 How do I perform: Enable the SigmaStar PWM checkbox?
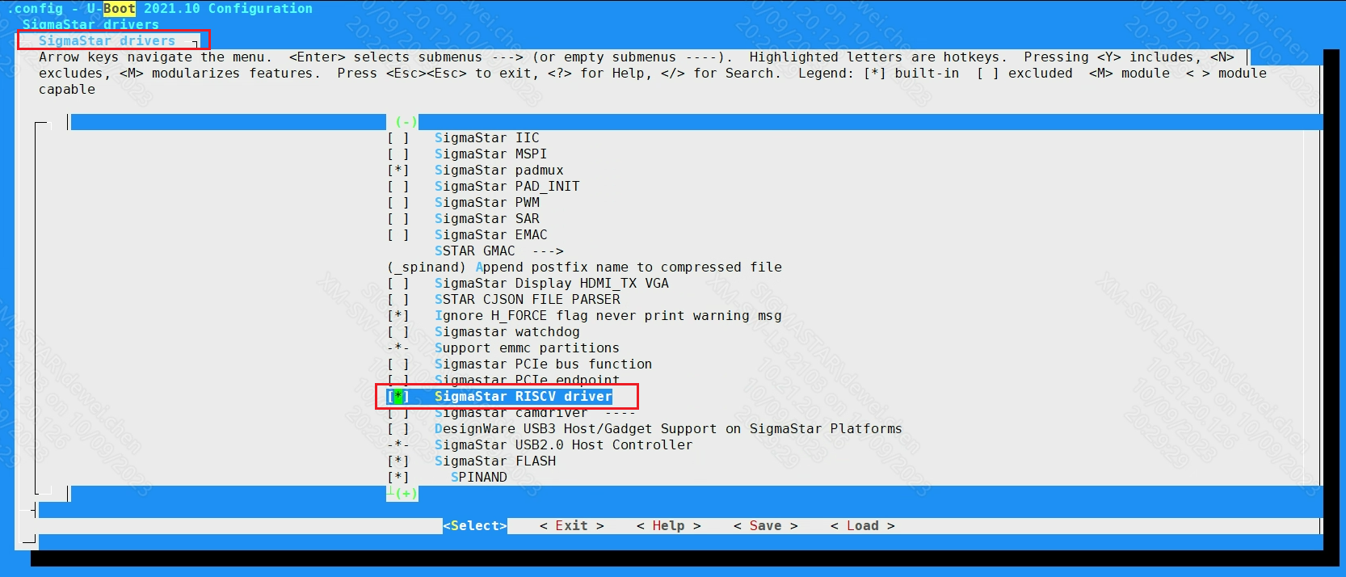pos(398,203)
